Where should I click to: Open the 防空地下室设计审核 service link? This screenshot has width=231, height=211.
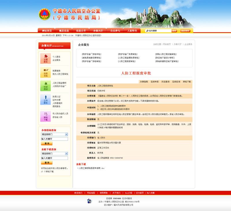point(165,58)
